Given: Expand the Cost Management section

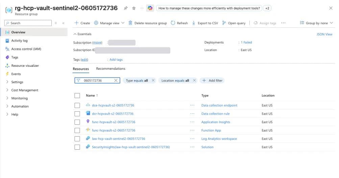Looking at the screenshot, I should click(x=24, y=90).
